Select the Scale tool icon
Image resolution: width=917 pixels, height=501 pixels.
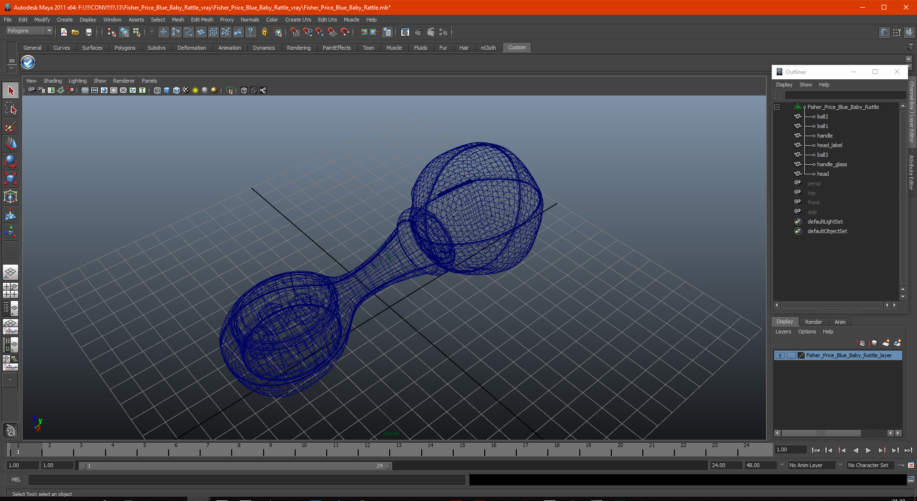(11, 179)
